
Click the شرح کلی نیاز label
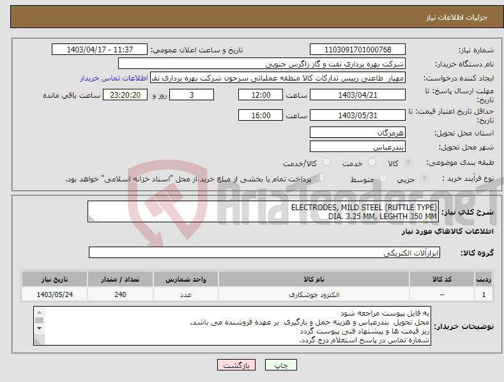click(468, 212)
